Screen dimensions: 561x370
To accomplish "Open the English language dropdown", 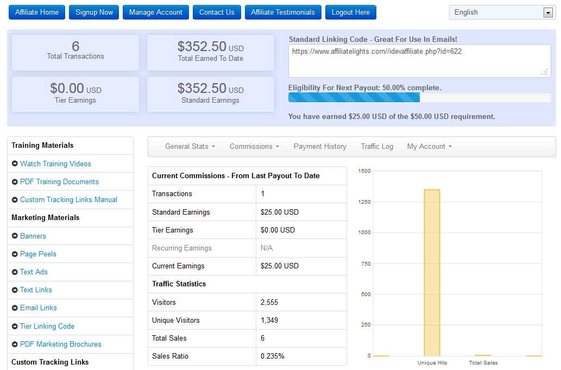I will point(502,12).
